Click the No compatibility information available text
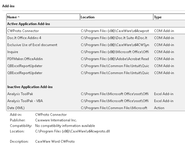This screenshot has height=147, width=185. 65,126
